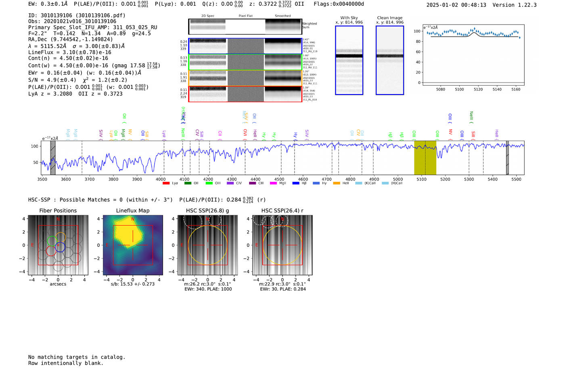Click the detection ID 3010139106 text
The height and width of the screenshot is (385, 565).
77,15
